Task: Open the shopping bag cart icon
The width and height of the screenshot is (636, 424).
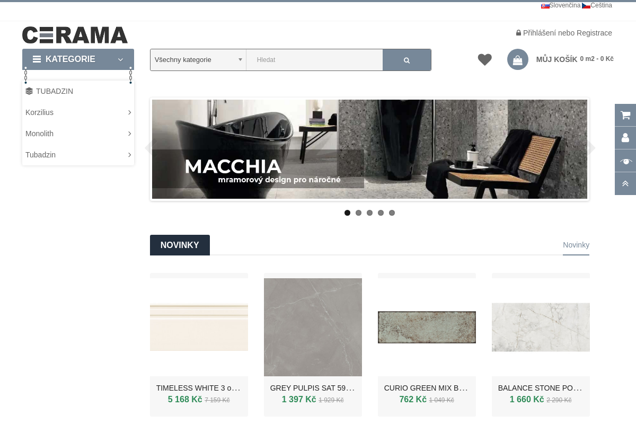Action: [x=518, y=59]
